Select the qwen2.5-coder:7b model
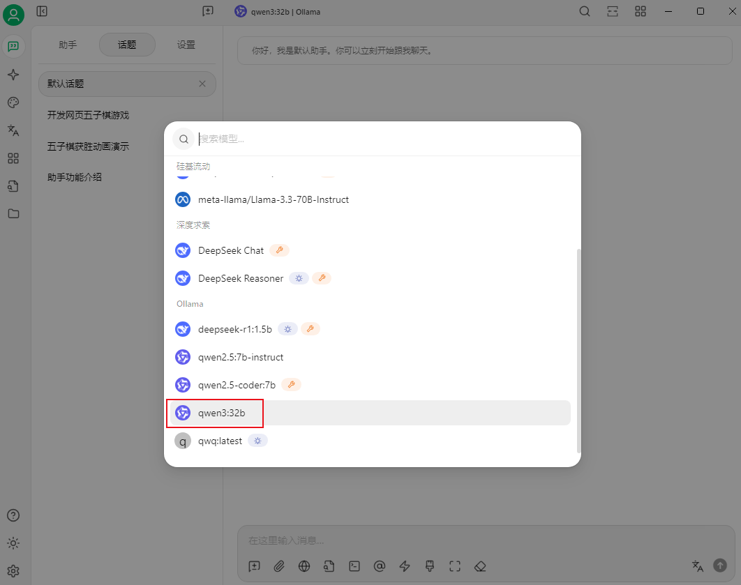This screenshot has height=585, width=741. tap(370, 385)
